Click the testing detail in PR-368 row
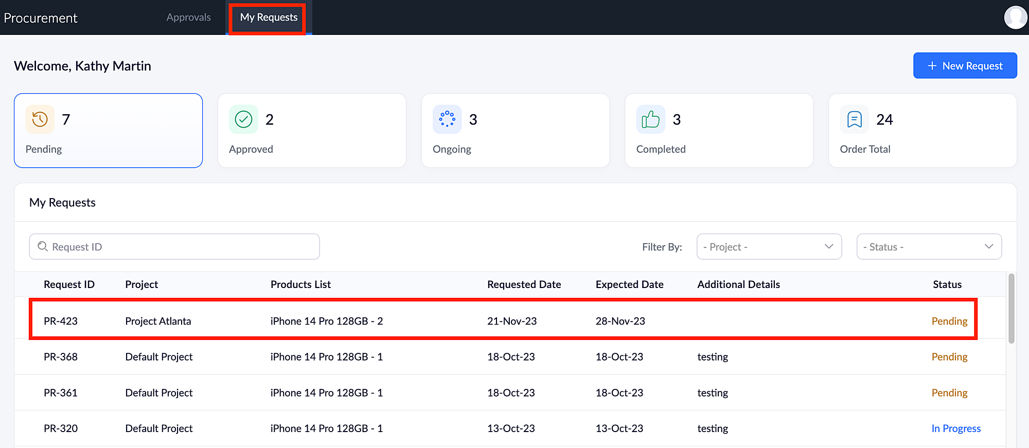This screenshot has height=448, width=1029. click(713, 356)
